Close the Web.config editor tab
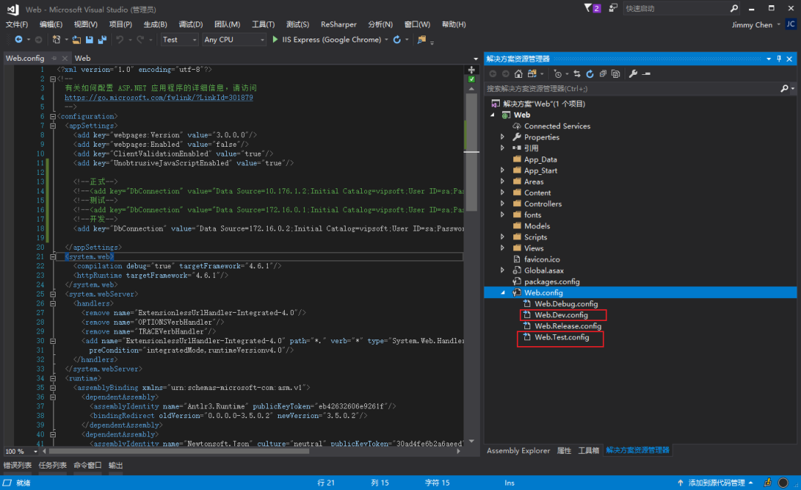The width and height of the screenshot is (801, 490). point(65,58)
